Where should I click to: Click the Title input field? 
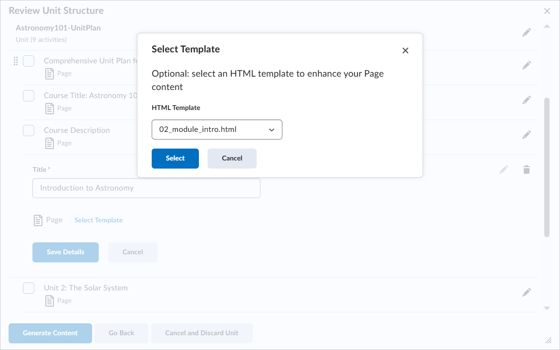[146, 188]
